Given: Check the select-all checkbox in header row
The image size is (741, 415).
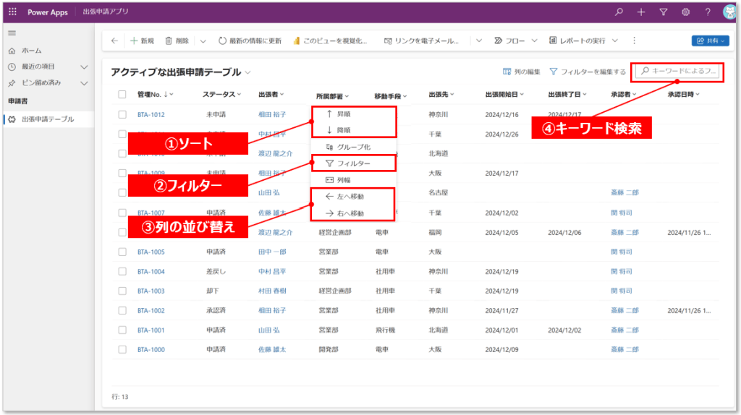Looking at the screenshot, I should pyautogui.click(x=122, y=95).
